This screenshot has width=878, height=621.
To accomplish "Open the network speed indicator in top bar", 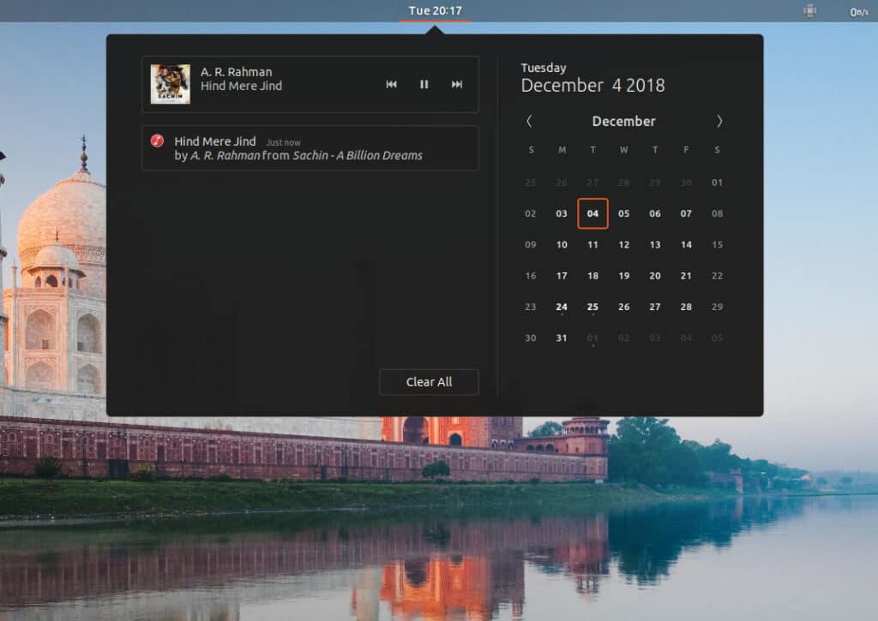I will tap(858, 11).
